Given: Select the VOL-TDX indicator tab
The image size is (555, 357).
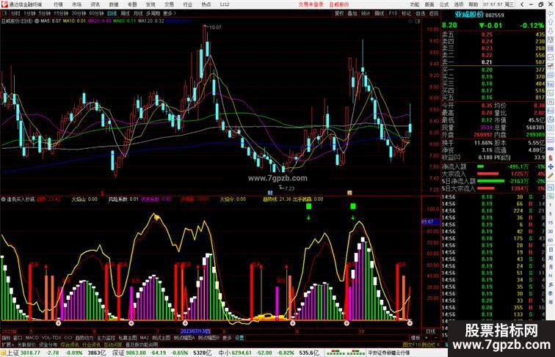Looking at the screenshot, I should [x=51, y=338].
